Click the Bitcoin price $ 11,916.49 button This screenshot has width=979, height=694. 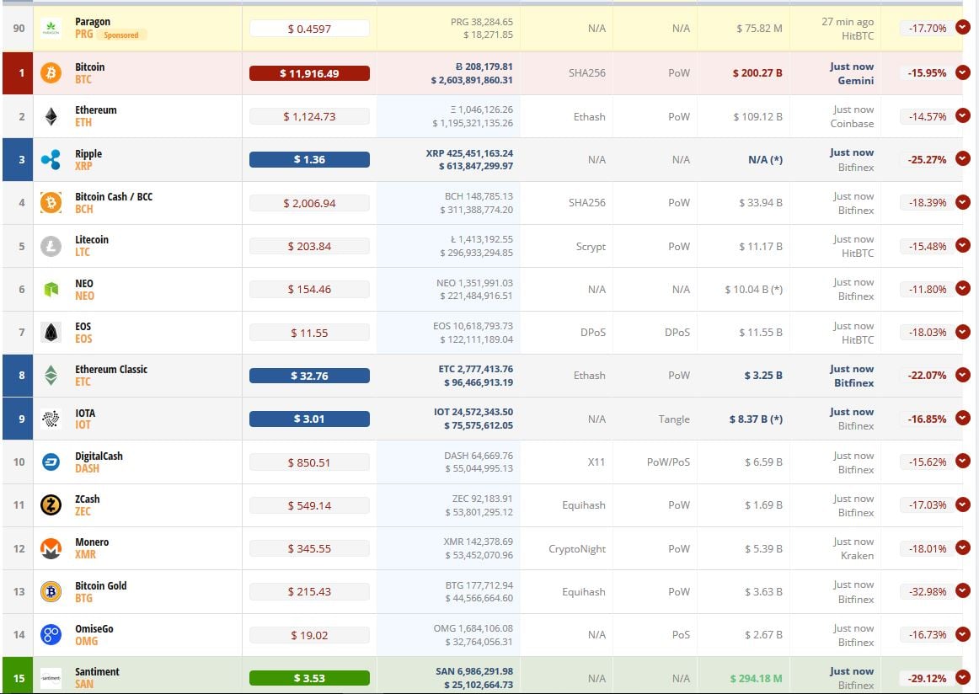click(309, 73)
